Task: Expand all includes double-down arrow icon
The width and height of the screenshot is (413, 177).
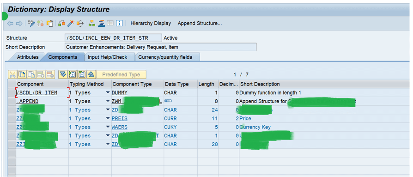Action: pyautogui.click(x=63, y=74)
